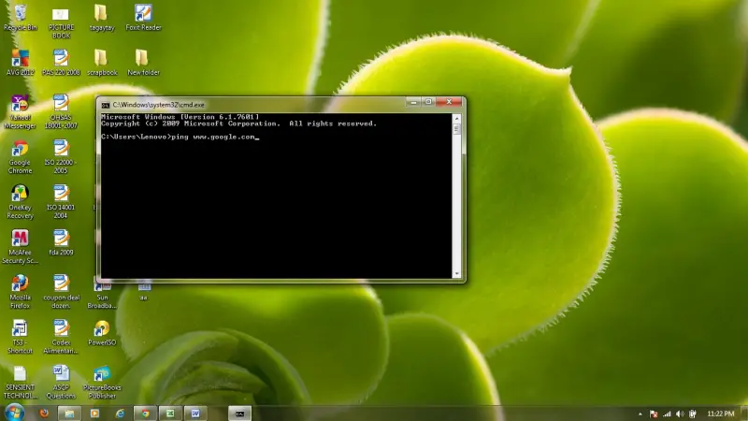This screenshot has width=748, height=421.
Task: Select the PAS 220 2008 document icon
Action: 61,63
